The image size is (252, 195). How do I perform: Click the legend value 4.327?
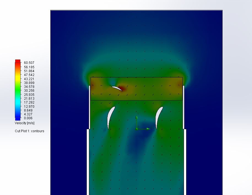28,114
